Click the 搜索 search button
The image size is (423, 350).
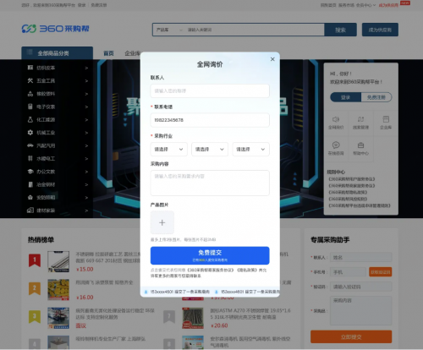[340, 30]
